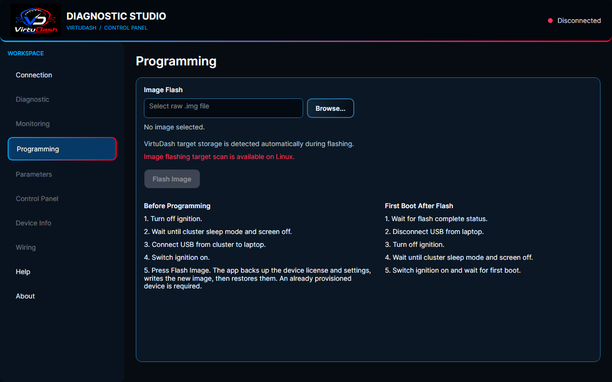Screen dimensions: 612x382
Task: Click the Disconnected status text
Action: pos(579,21)
